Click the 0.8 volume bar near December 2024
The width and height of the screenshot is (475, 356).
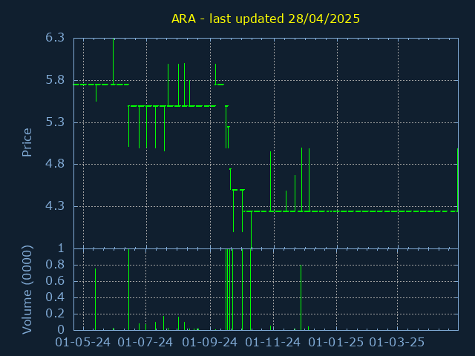pos(301,297)
